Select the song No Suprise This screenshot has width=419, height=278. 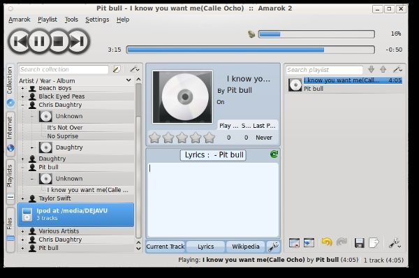coord(63,136)
